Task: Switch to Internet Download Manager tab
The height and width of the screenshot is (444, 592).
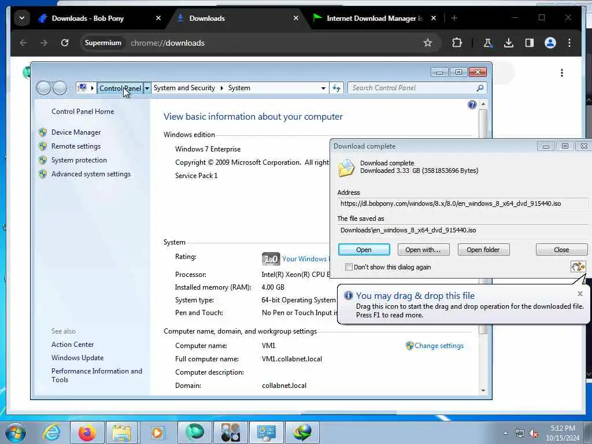Action: tap(374, 18)
